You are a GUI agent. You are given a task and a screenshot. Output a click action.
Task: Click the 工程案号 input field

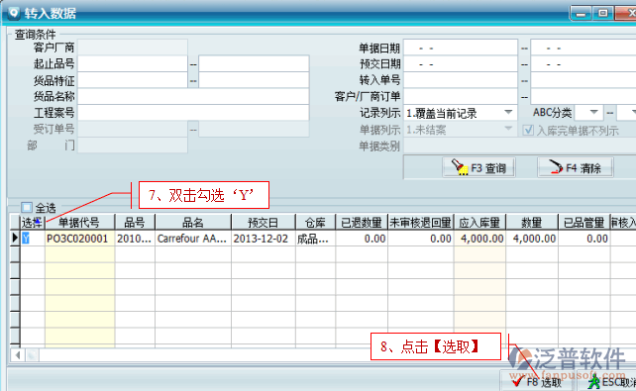[193, 113]
